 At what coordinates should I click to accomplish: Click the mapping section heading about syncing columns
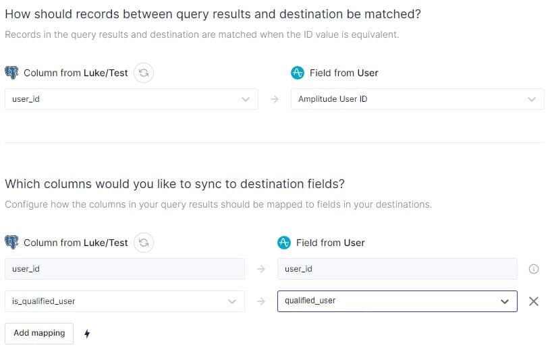pos(175,183)
